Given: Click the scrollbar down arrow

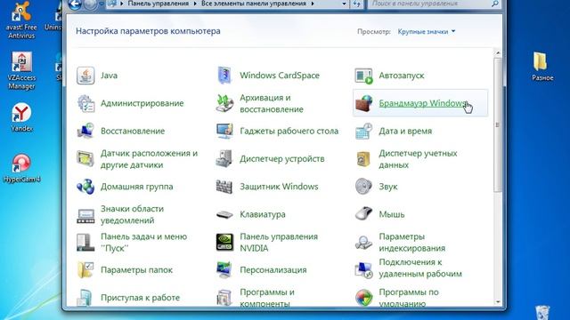Looking at the screenshot, I should [x=498, y=302].
